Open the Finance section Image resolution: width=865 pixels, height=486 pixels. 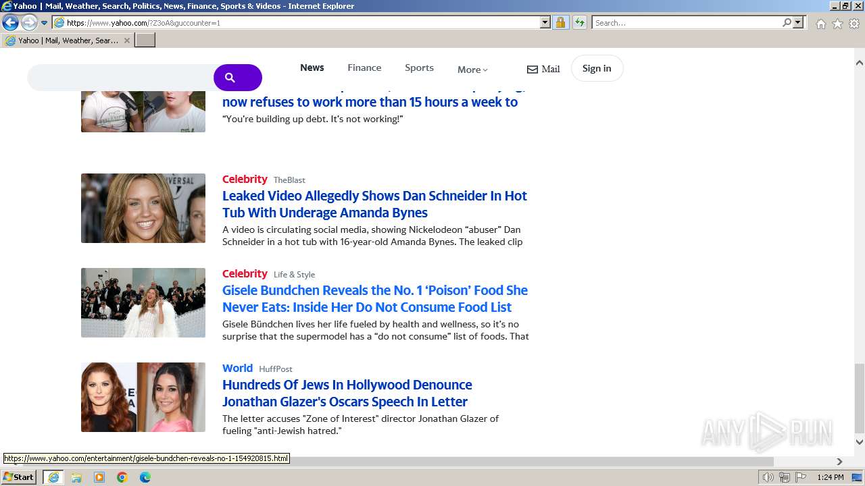coord(364,67)
